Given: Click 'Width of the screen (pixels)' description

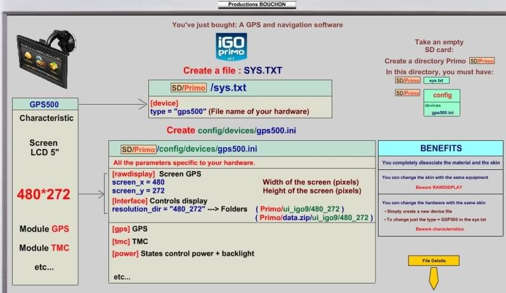Looking at the screenshot, I should point(311,182).
